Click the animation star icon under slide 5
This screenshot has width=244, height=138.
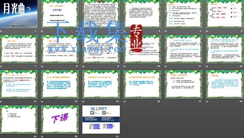click(x=166, y=31)
